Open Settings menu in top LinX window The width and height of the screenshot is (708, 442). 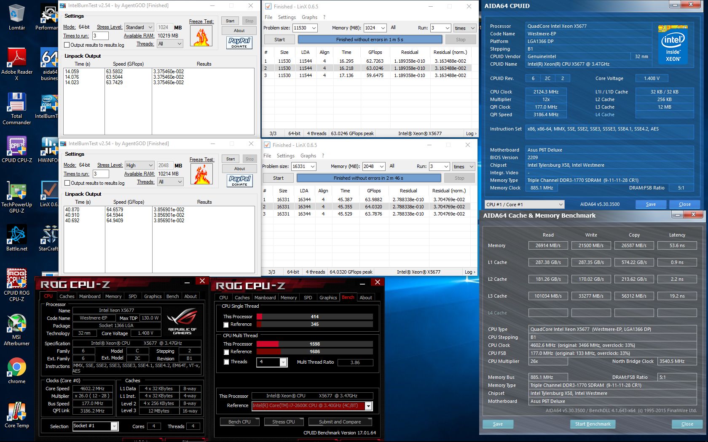(287, 17)
